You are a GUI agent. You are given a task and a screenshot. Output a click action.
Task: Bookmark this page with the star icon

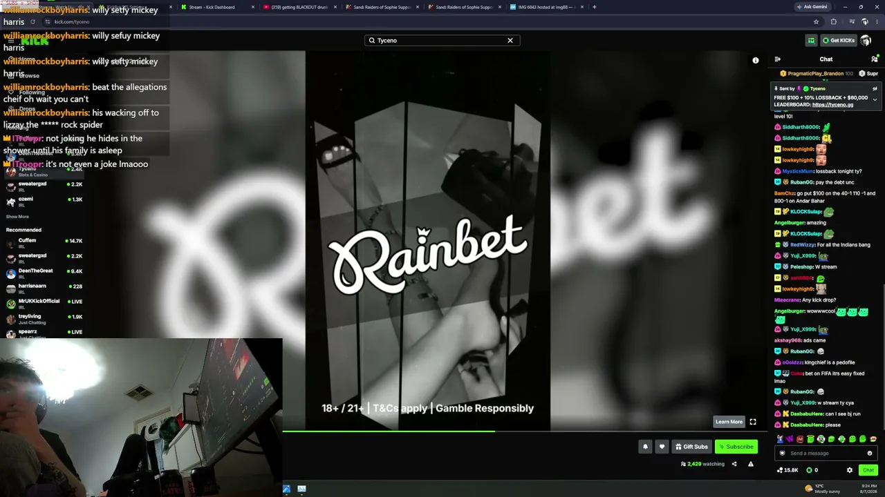click(816, 22)
